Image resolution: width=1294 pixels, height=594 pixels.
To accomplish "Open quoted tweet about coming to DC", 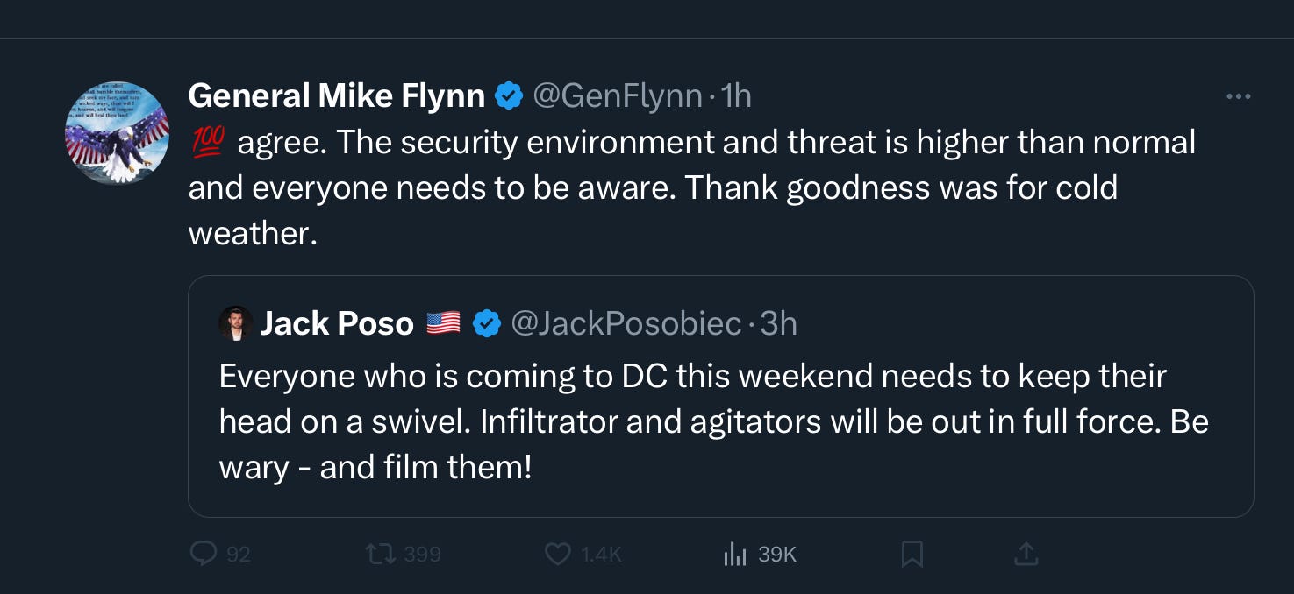I will [720, 396].
